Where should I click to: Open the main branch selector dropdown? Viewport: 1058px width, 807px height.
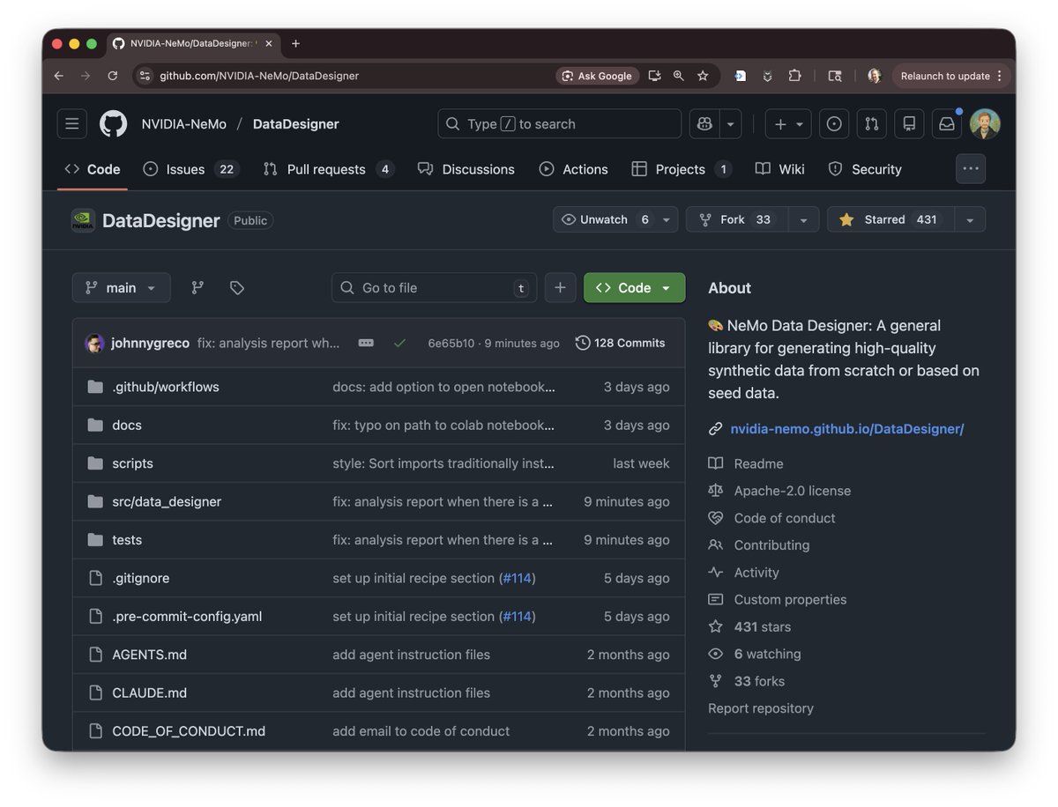click(x=121, y=288)
